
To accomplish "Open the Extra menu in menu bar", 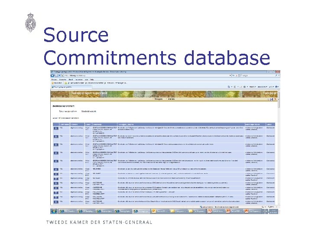I will coord(86,79).
